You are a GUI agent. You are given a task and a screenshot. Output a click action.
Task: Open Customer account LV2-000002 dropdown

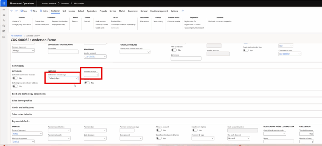point(290,54)
